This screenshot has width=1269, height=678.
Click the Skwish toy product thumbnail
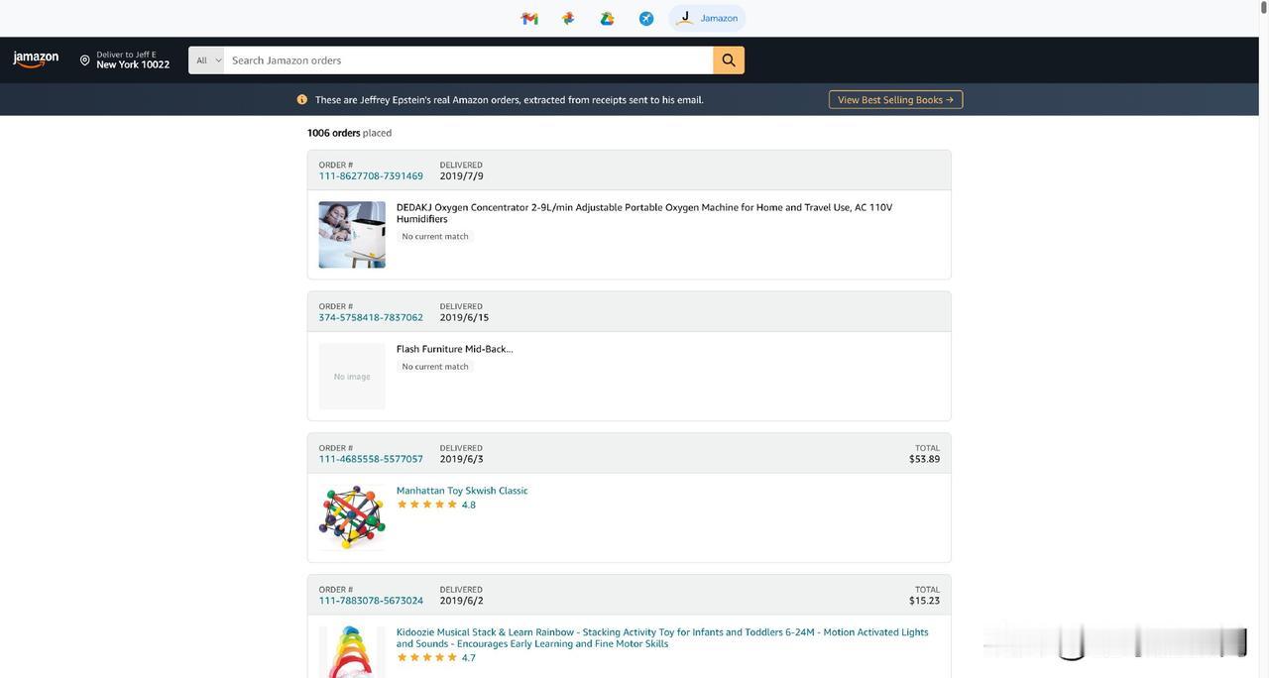coord(352,517)
